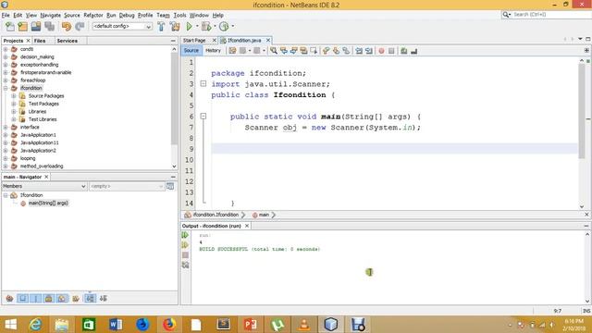The height and width of the screenshot is (333, 592).
Task: Toggle Sort by Name in Navigator
Action: pyautogui.click(x=90, y=298)
